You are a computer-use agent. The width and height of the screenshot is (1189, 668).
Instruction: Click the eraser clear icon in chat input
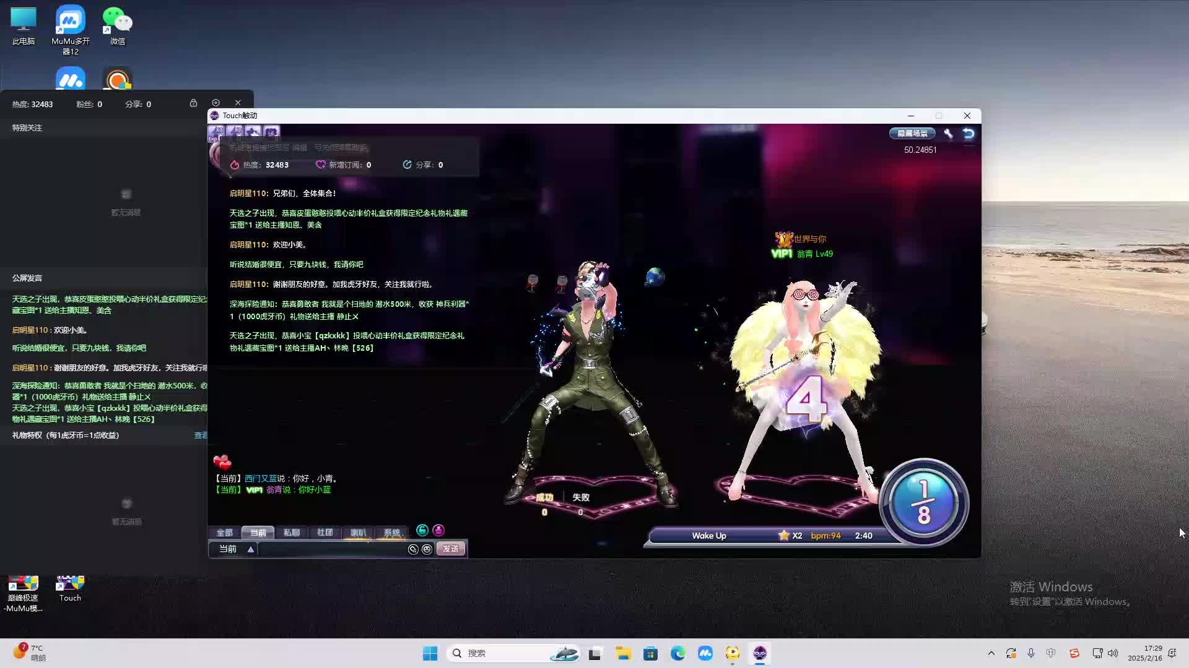[x=413, y=549]
